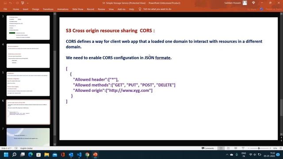Click thumbnail pane scroll down arrow
The height and width of the screenshot is (159, 283).
(55, 144)
